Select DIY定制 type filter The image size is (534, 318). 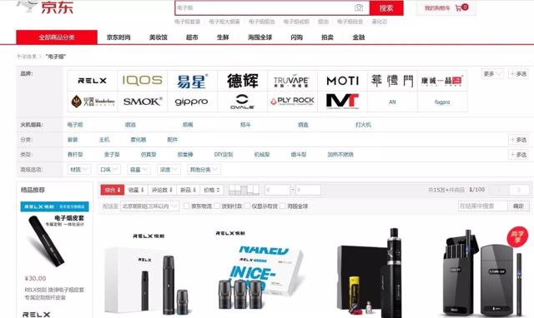pyautogui.click(x=224, y=155)
